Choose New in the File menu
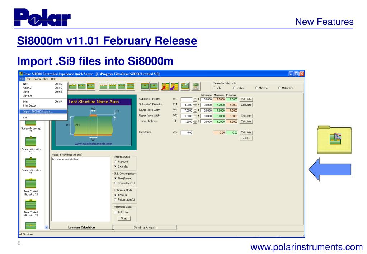The image size is (367, 254). tap(43, 84)
